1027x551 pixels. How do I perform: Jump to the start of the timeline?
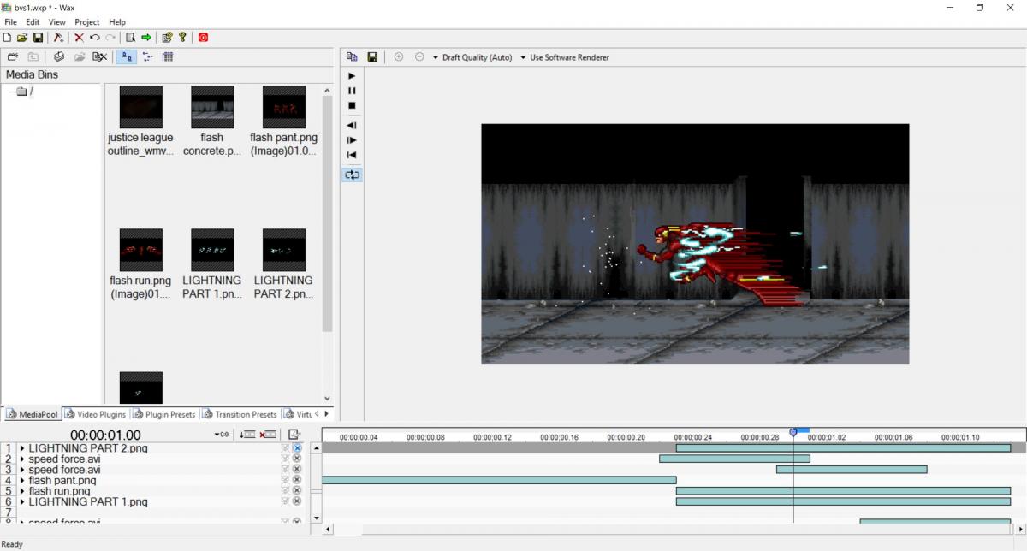(352, 155)
